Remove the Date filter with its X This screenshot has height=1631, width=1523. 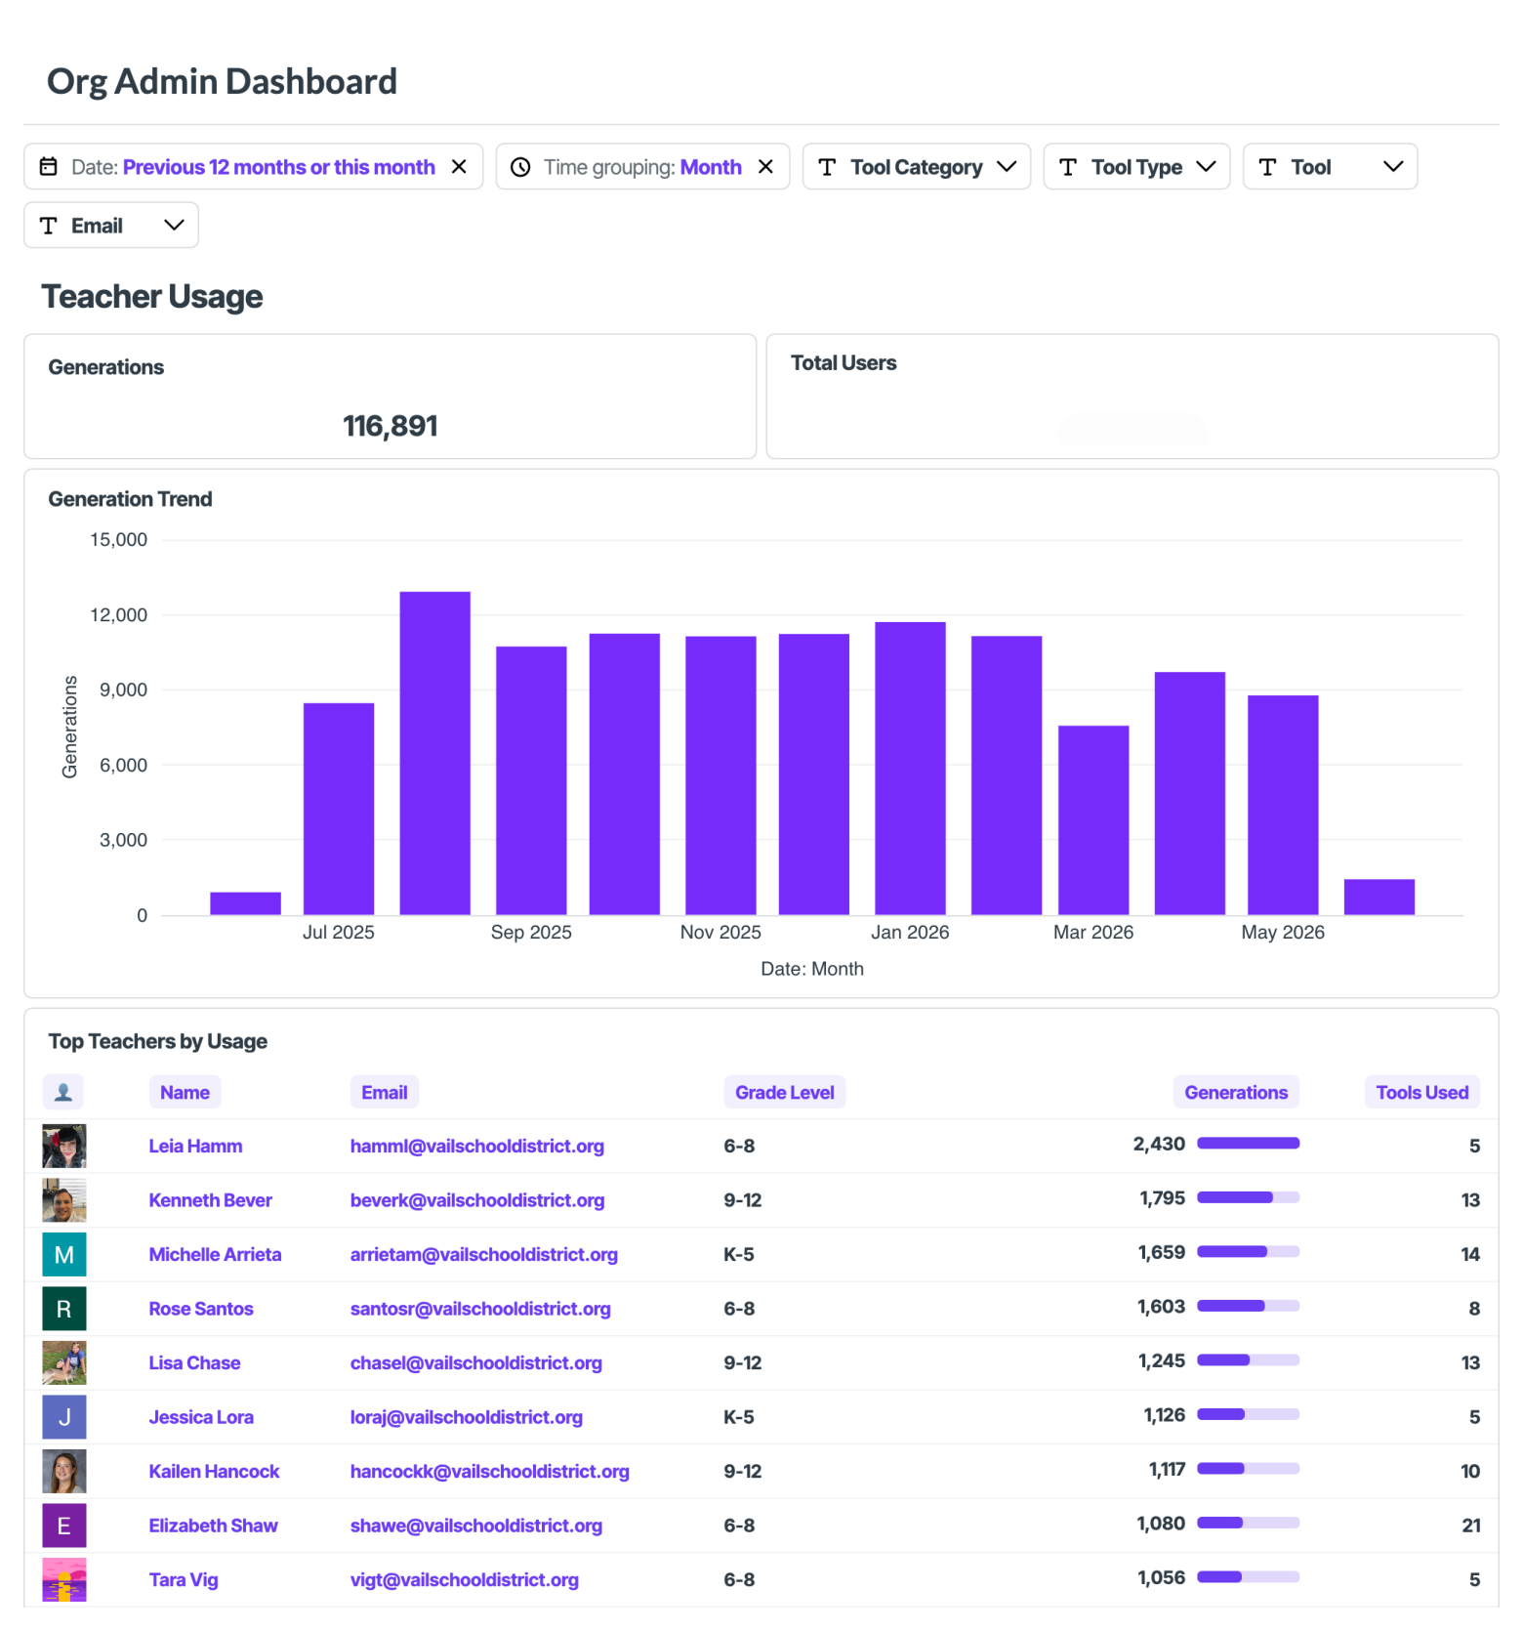459,167
